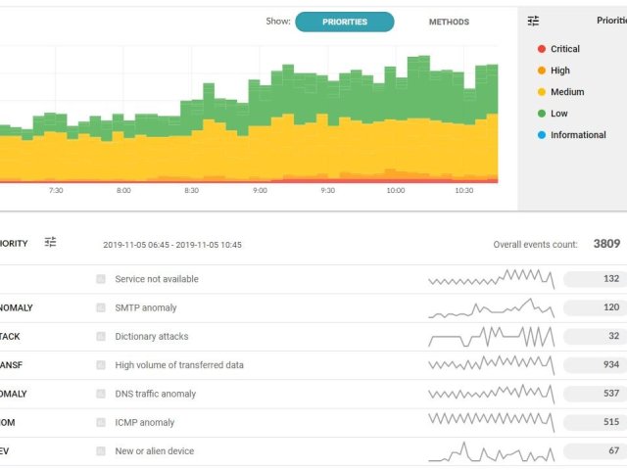Click the SMTP anomaly label

[146, 307]
